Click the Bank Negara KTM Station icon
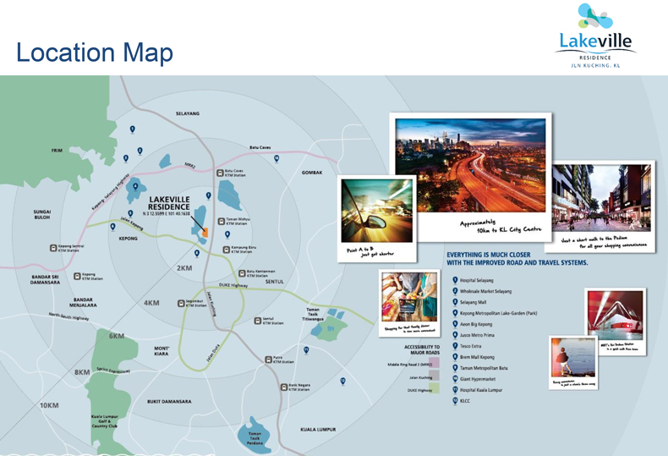The image size is (668, 456). (284, 387)
